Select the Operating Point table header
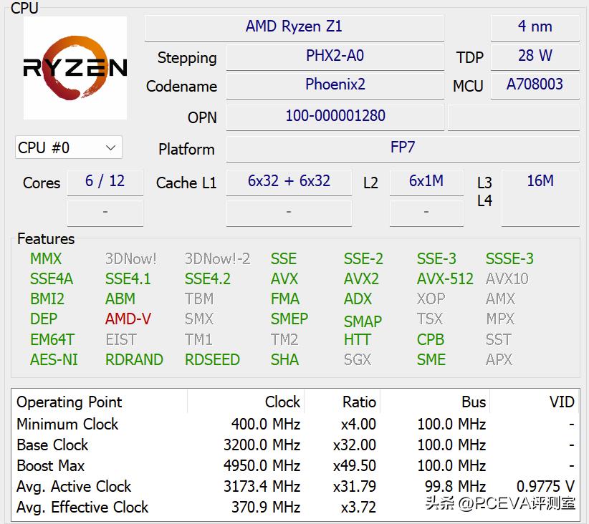 [x=67, y=402]
